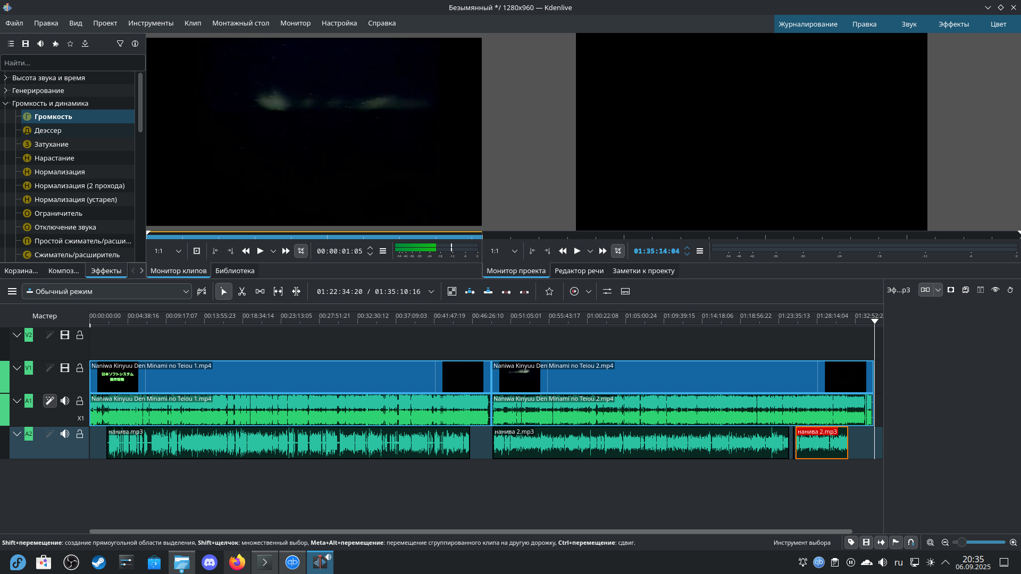The height and width of the screenshot is (574, 1021).
Task: Collapse the Громкость и динамика category
Action: point(6,103)
